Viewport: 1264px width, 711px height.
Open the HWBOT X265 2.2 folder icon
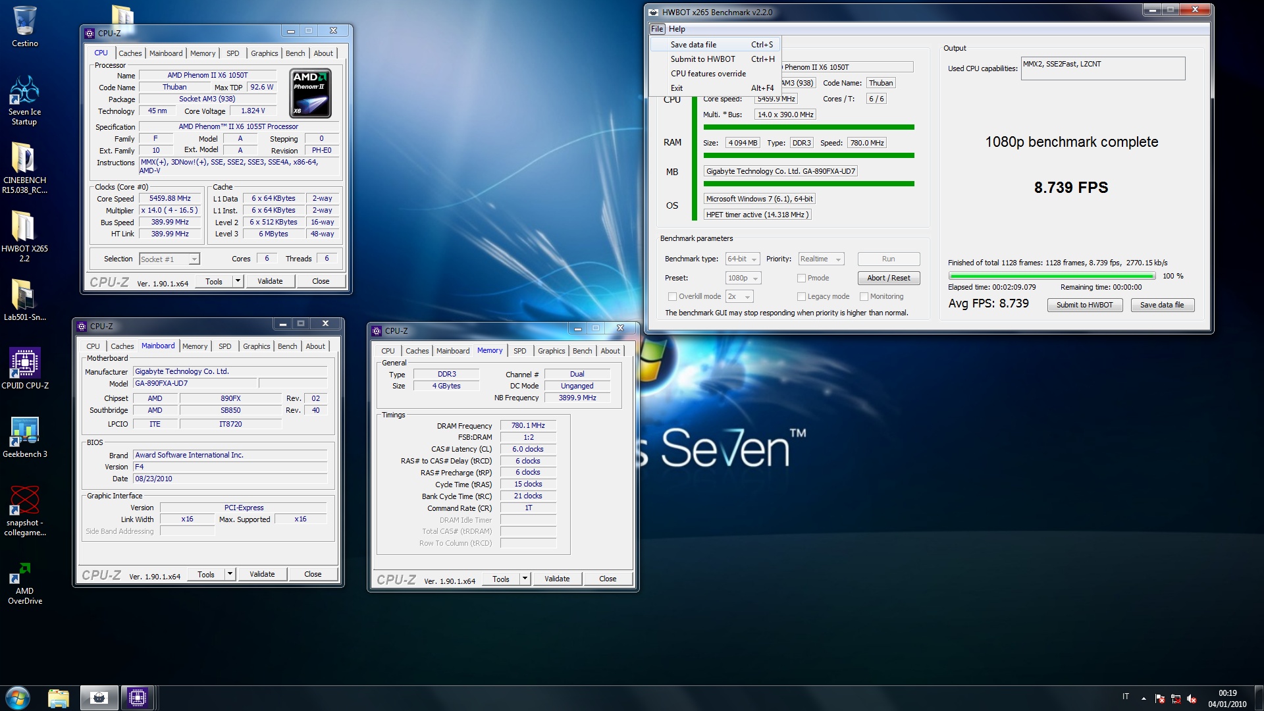24,236
